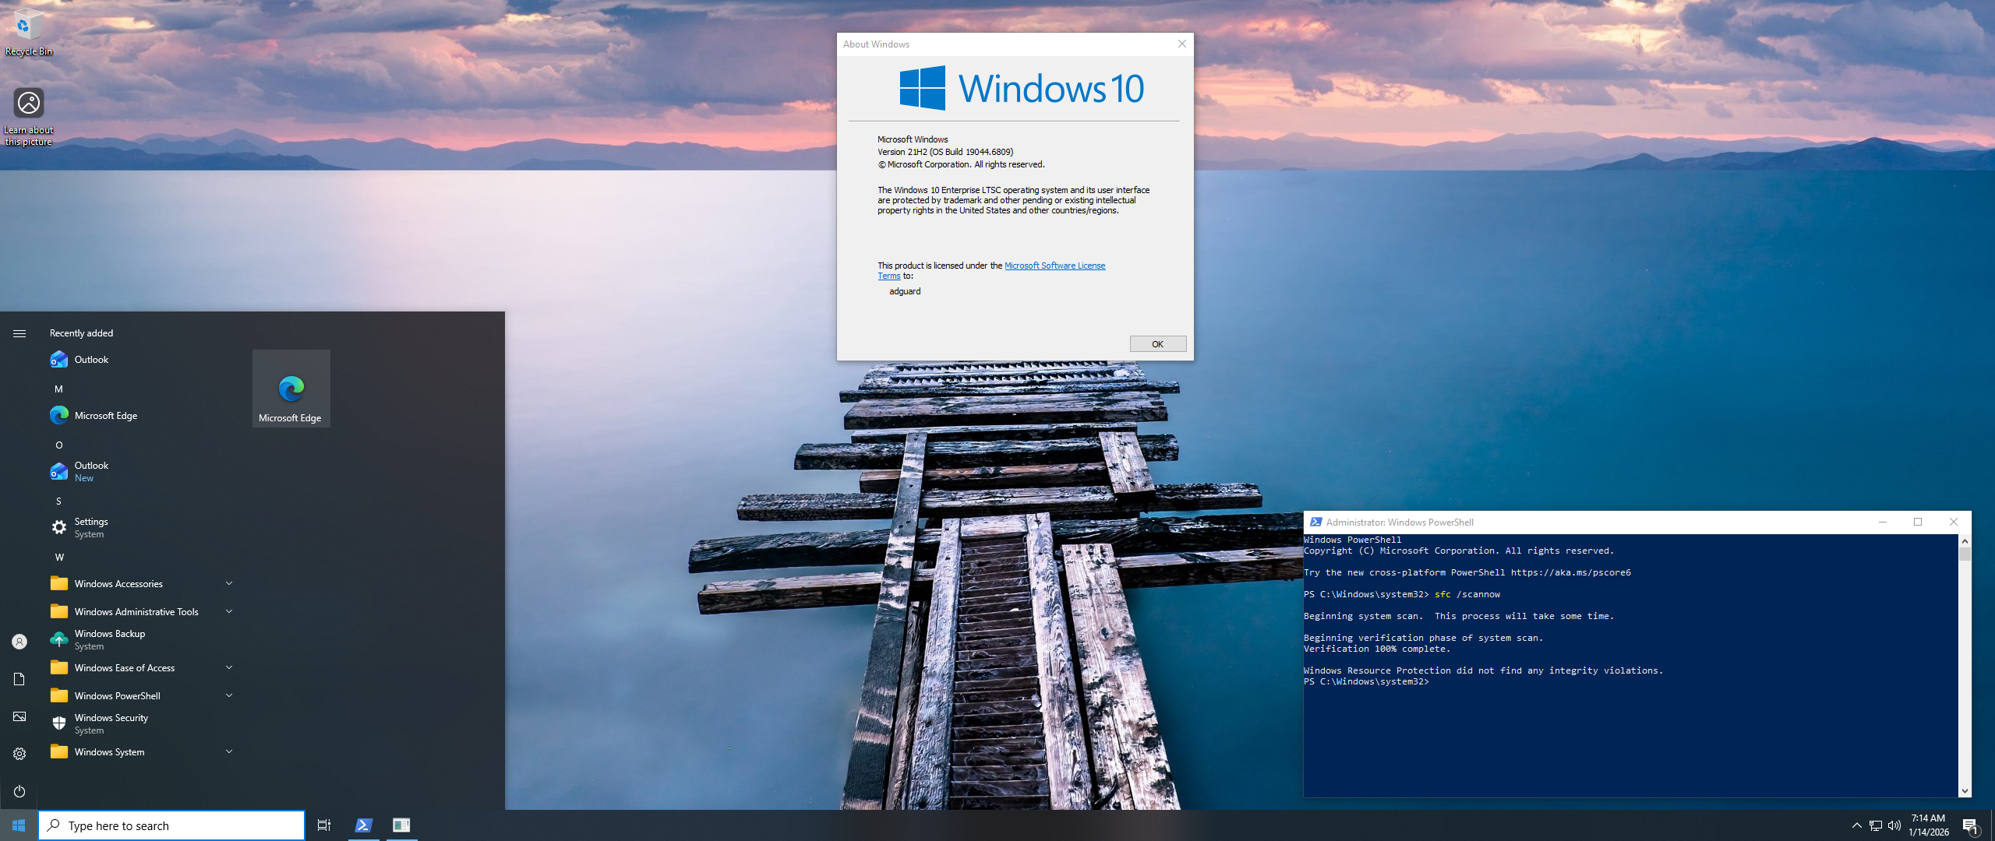Open Windows Security from the app list
Viewport: 1995px width, 841px height.
(x=111, y=723)
